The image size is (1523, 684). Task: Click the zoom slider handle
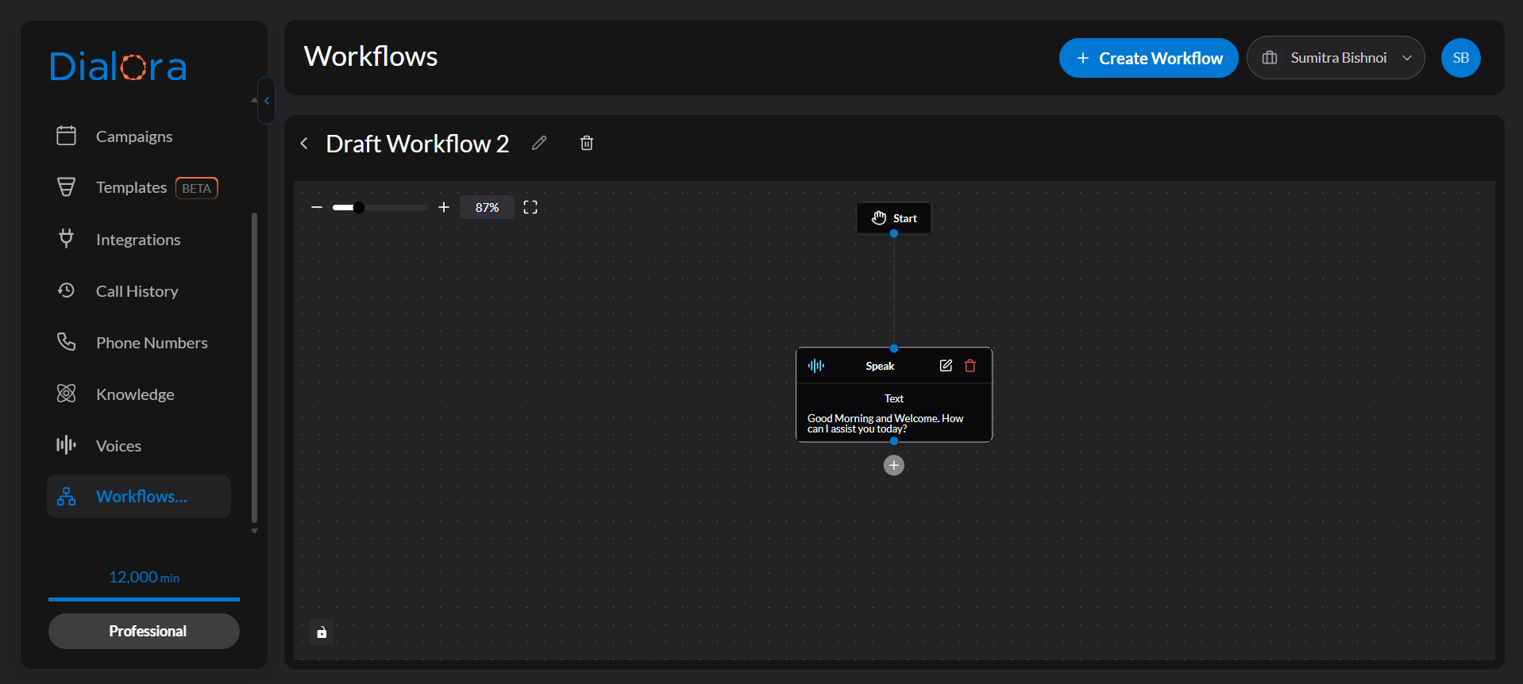[359, 207]
